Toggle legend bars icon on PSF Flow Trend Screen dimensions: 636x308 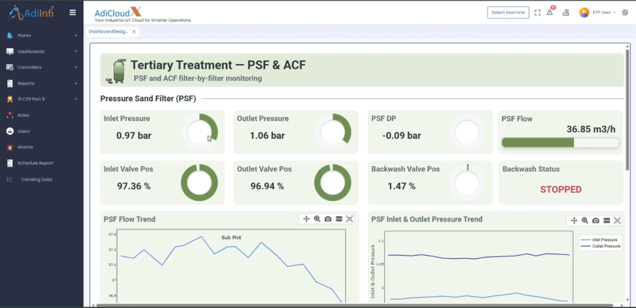338,219
